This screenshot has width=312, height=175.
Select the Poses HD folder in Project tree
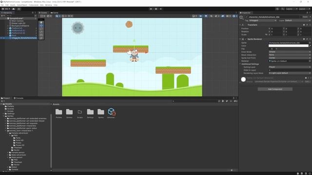point(20,145)
